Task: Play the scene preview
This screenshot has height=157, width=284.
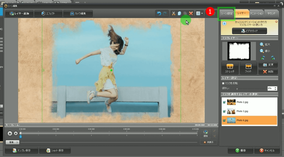Action: pyautogui.click(x=10, y=133)
